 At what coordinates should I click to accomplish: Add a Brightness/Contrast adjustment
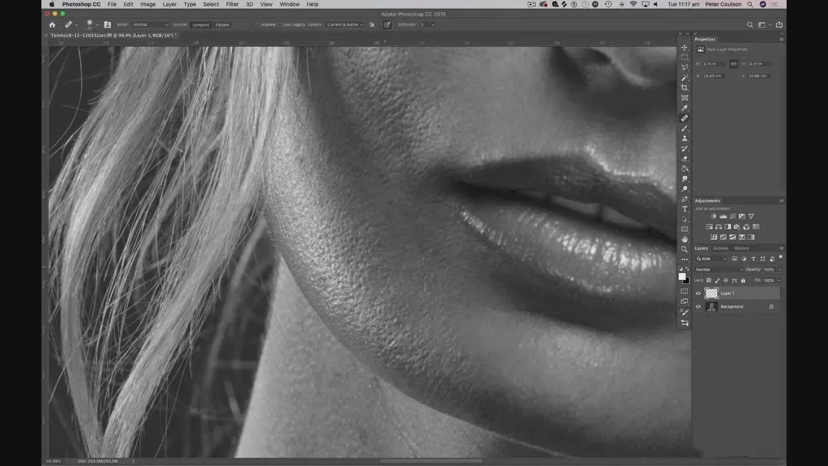pos(714,216)
